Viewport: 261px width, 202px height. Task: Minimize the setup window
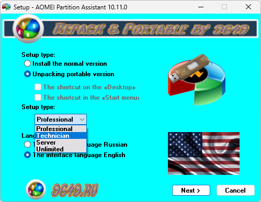(x=201, y=7)
